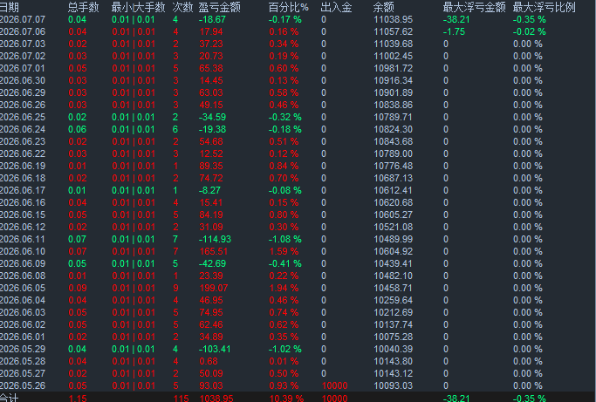
Task: Click profit value -18.67
Action: pyautogui.click(x=212, y=19)
